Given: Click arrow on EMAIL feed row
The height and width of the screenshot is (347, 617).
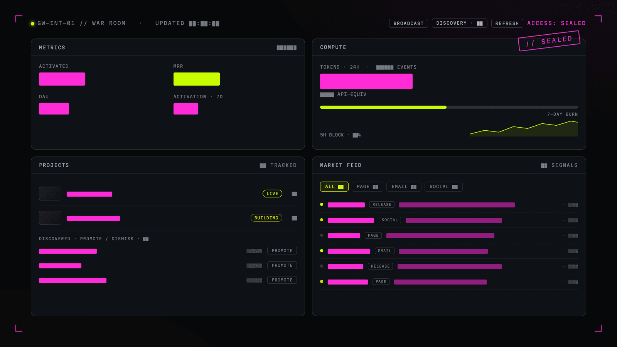Looking at the screenshot, I should (563, 251).
